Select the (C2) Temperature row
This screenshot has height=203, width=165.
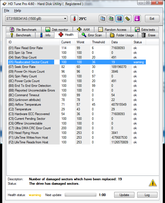click(77, 109)
